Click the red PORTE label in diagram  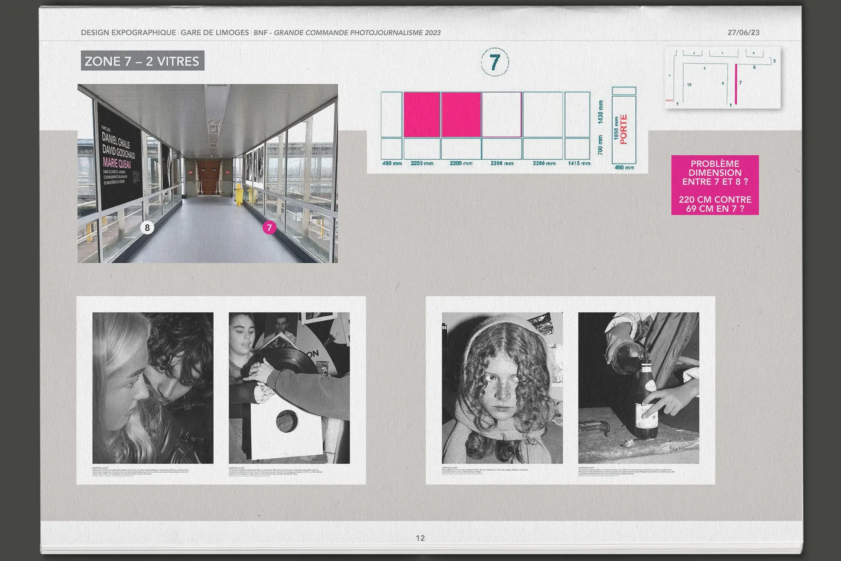point(624,129)
